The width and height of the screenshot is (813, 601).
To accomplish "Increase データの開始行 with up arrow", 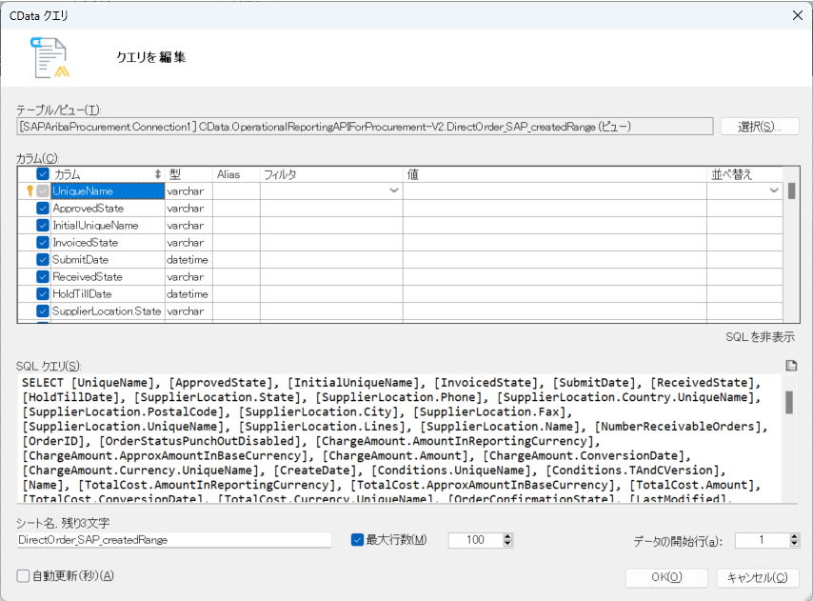I will point(794,536).
